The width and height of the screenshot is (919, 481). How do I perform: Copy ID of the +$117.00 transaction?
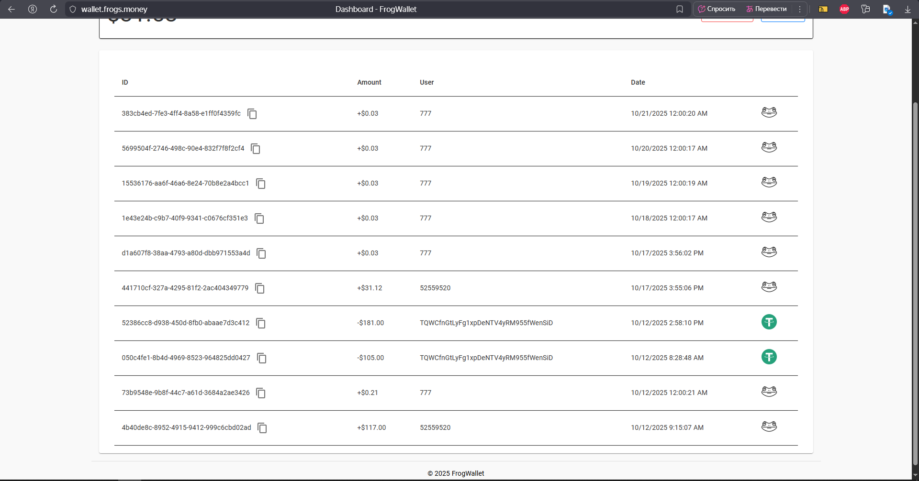click(x=262, y=428)
